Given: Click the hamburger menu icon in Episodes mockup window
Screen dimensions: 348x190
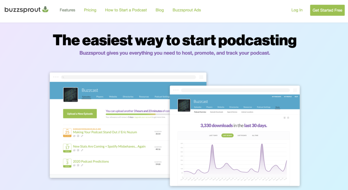Looking at the screenshot, I should (201, 77).
